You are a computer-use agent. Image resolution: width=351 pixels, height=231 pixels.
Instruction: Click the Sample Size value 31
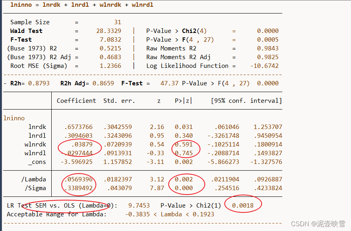pyautogui.click(x=118, y=22)
